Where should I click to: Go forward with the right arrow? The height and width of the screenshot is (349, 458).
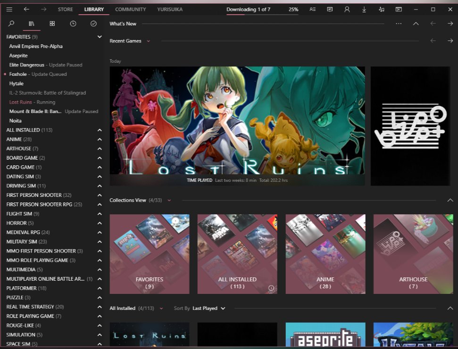click(43, 9)
